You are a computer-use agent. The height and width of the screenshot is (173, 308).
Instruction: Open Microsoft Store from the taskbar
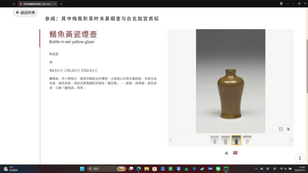click(x=155, y=169)
